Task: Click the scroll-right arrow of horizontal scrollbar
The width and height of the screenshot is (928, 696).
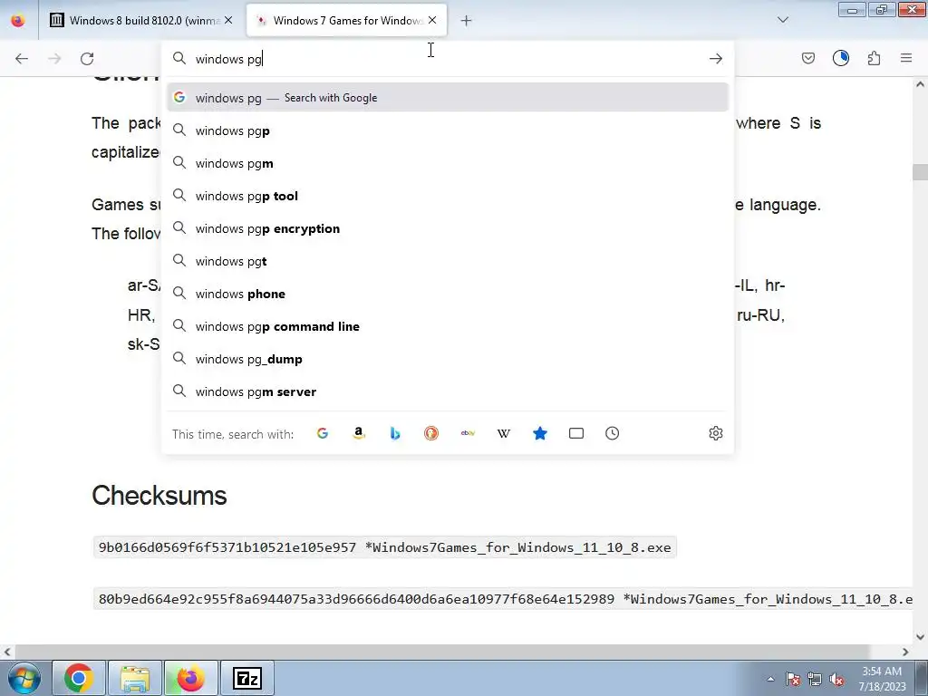Action: (905, 652)
